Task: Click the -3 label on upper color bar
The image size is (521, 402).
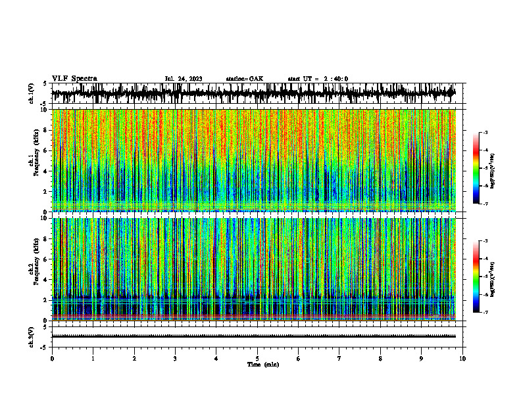Action: 485,132
